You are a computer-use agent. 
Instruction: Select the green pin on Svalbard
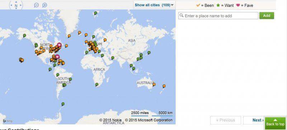pyautogui.click(x=95, y=13)
